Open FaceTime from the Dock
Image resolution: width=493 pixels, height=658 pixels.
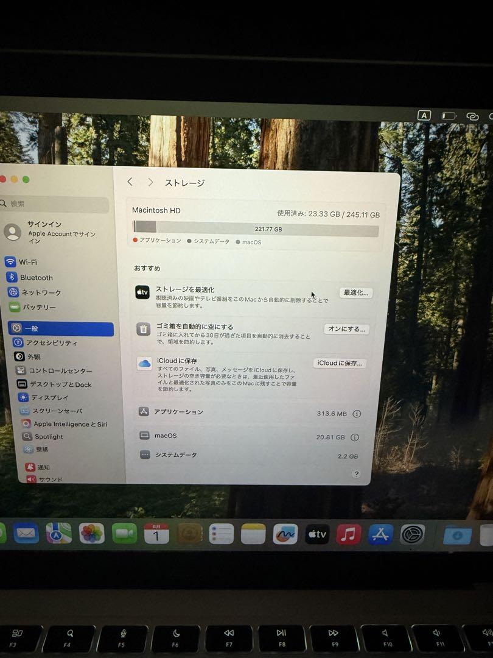pos(125,533)
